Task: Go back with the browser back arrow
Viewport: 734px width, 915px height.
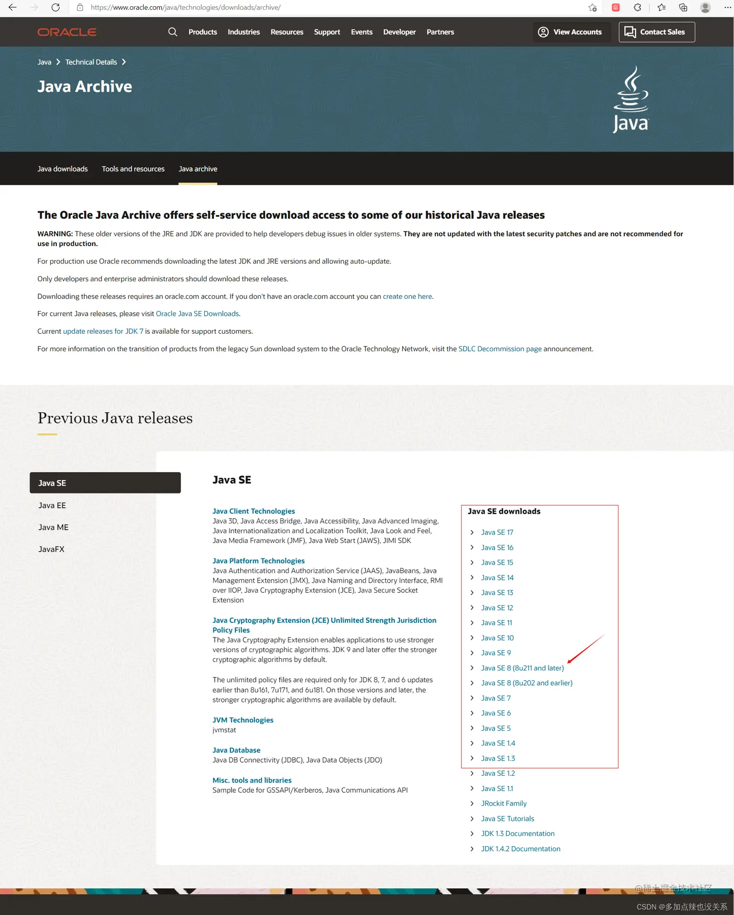Action: pyautogui.click(x=13, y=7)
